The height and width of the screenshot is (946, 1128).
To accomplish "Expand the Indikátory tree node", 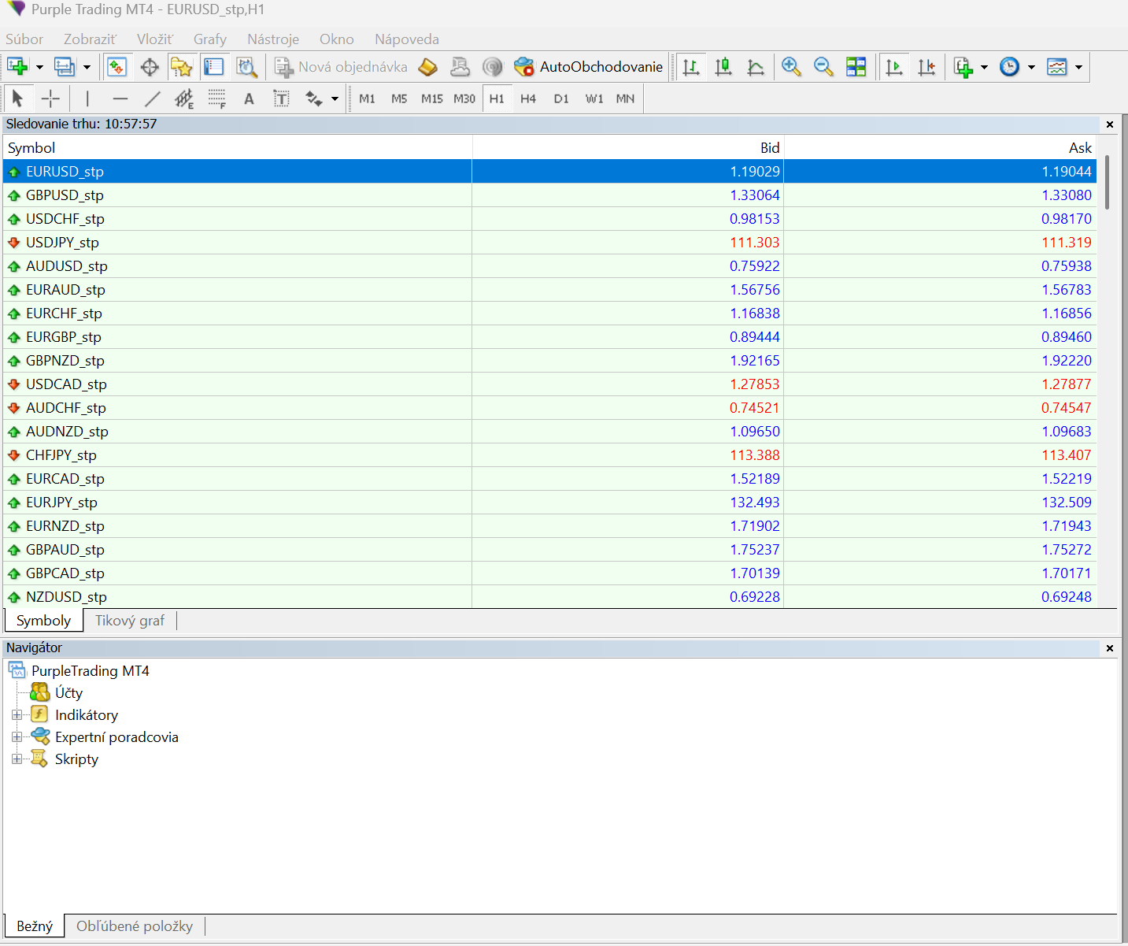I will click(17, 715).
